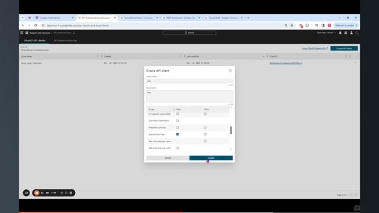
Task: Open the row actions kebab menu for Sumo Logic client
Action: click(355, 63)
